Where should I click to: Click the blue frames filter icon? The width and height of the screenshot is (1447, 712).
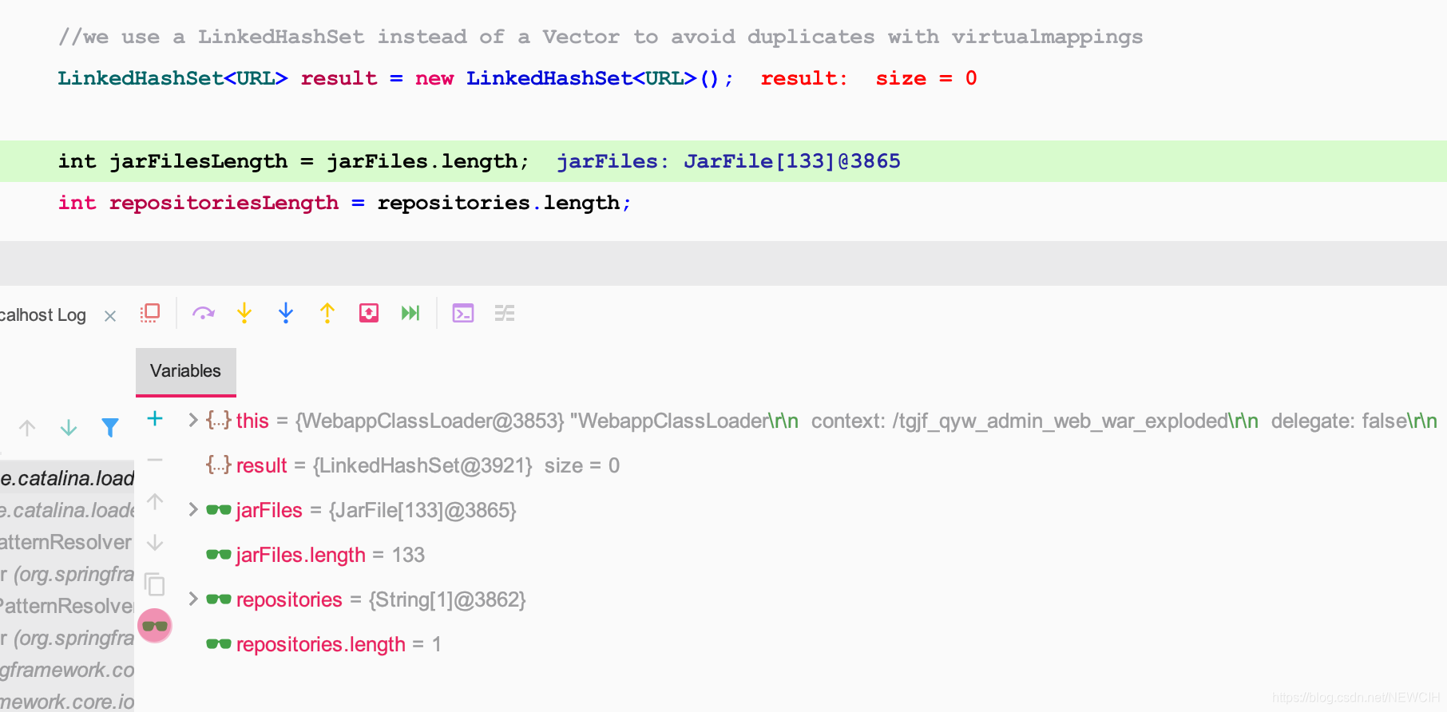click(x=110, y=428)
